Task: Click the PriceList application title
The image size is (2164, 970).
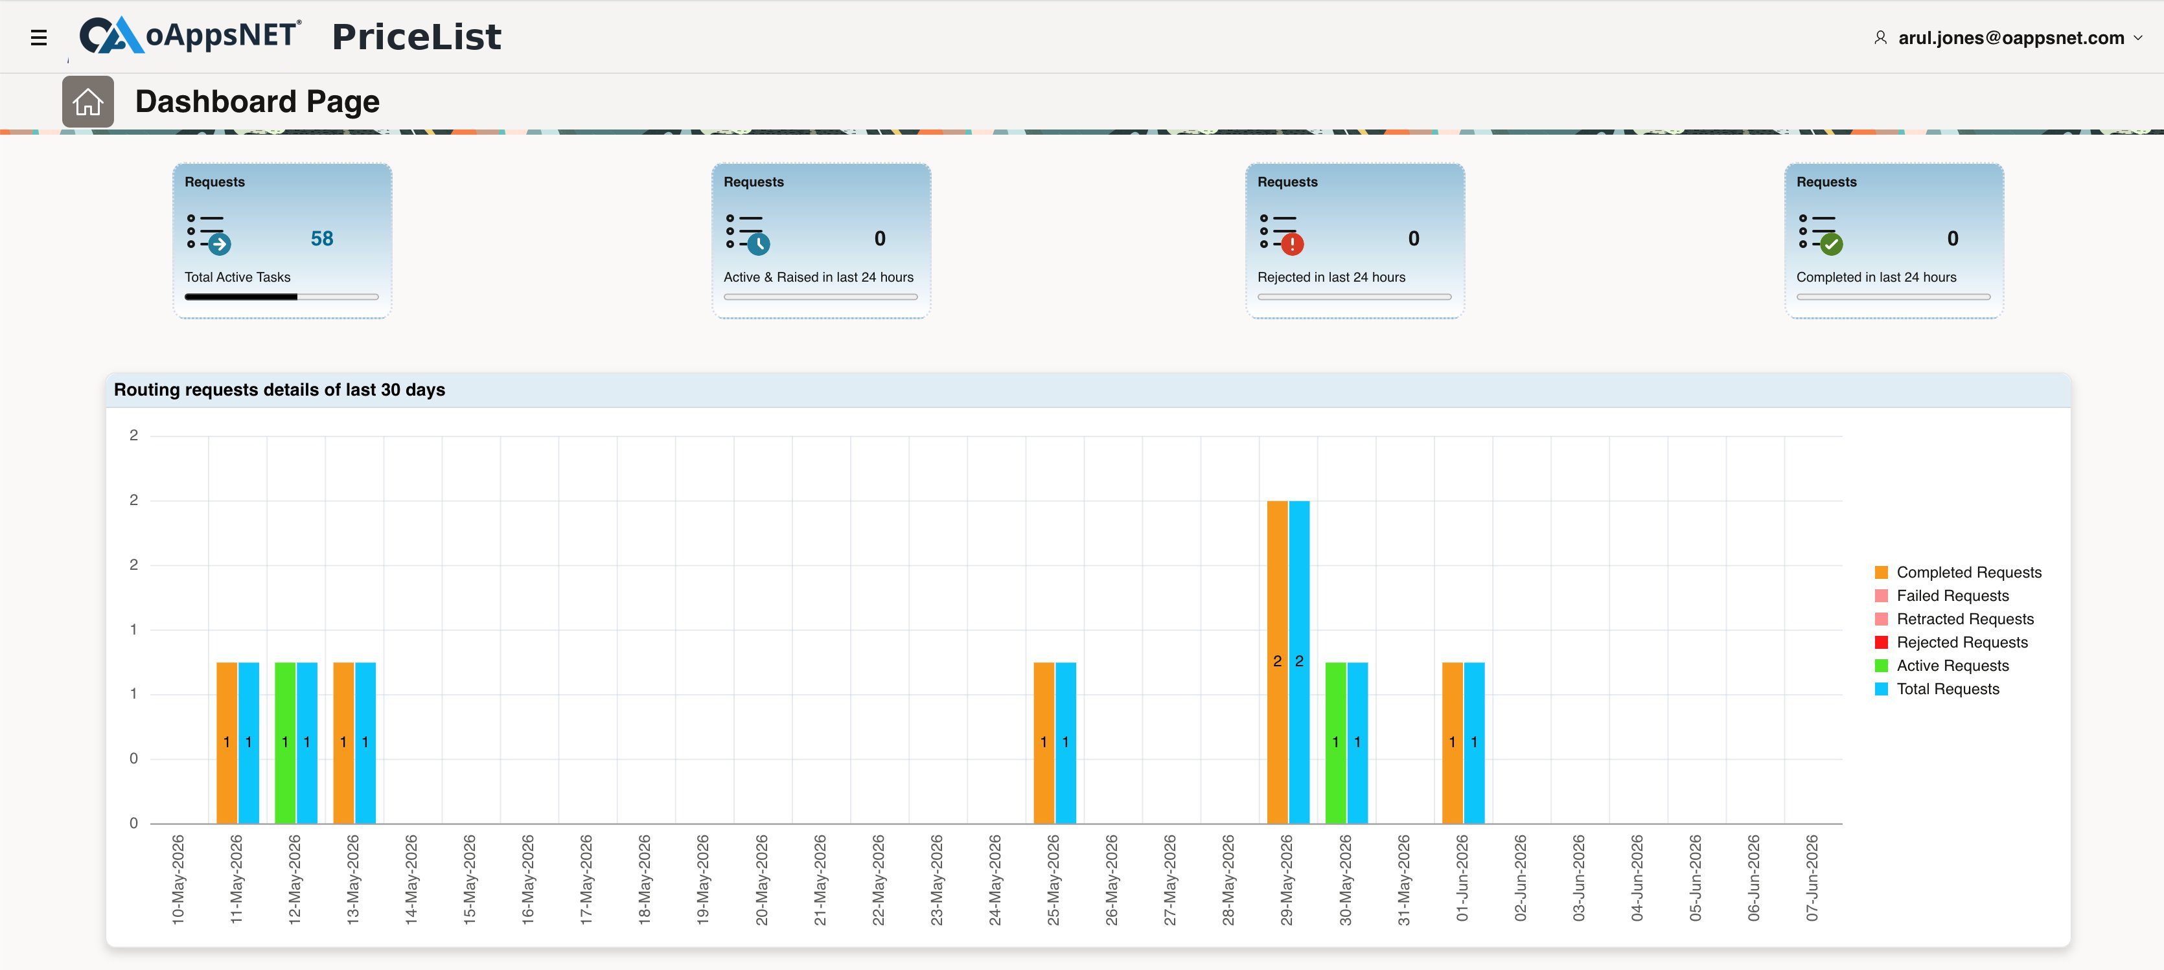Action: (417, 37)
